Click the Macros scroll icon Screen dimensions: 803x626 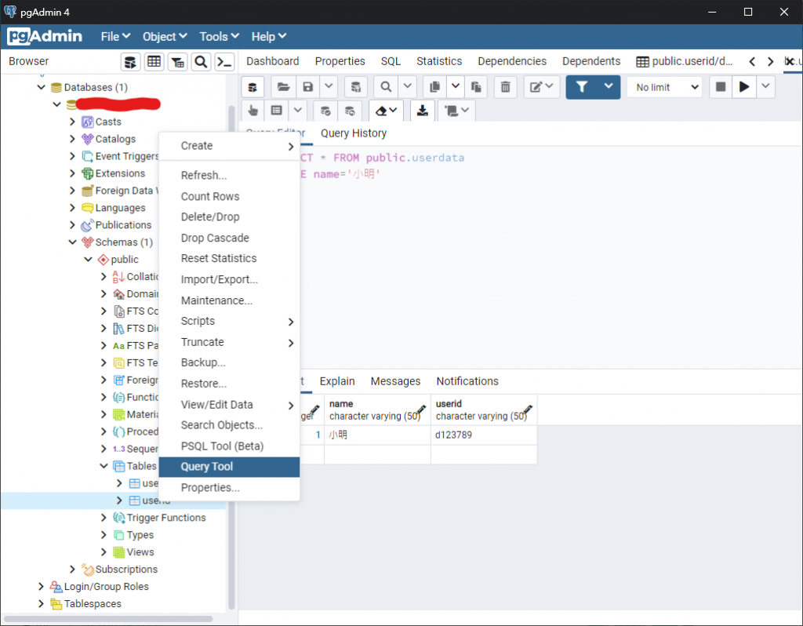pyautogui.click(x=457, y=111)
